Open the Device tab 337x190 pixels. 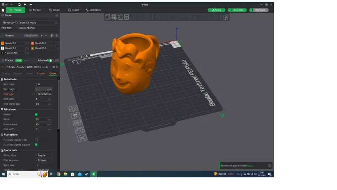[x=54, y=10]
